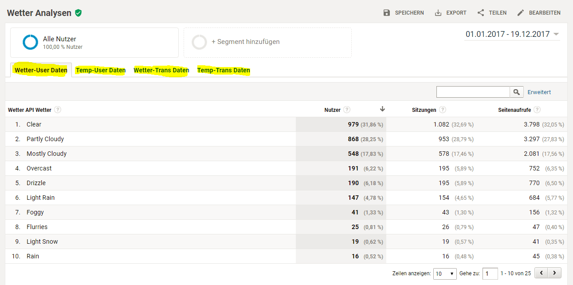Switch to Temp-User Daten tab
This screenshot has height=285, width=573.
point(101,70)
